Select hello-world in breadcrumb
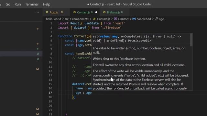This screenshot has width=207, height=116. [53, 19]
